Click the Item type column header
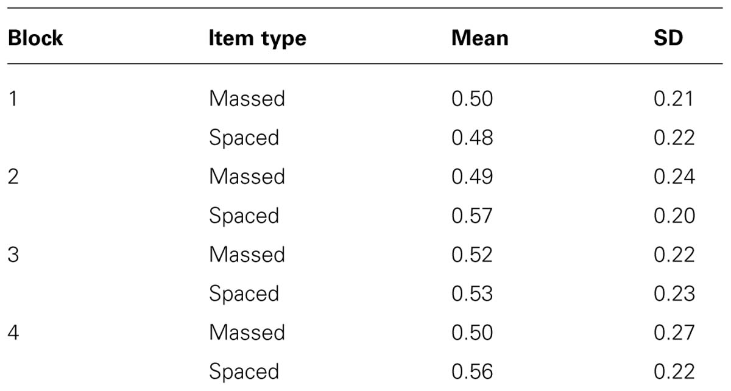The height and width of the screenshot is (391, 731). pyautogui.click(x=258, y=39)
